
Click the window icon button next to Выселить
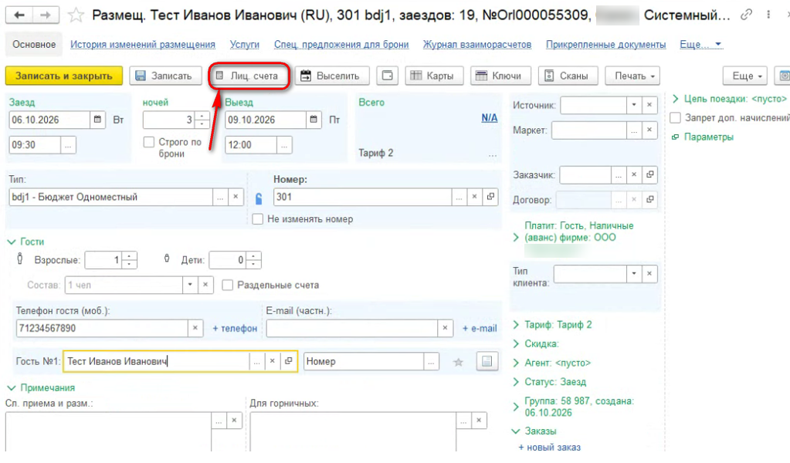(387, 76)
